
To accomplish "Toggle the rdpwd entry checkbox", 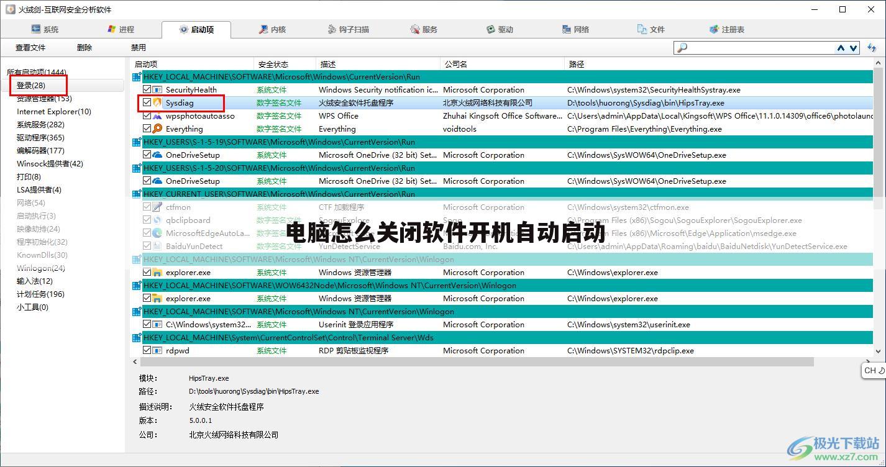I will click(x=147, y=351).
